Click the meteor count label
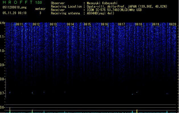 pos(40,9)
